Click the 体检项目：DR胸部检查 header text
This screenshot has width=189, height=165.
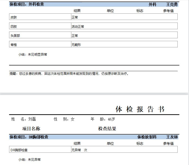29,137
